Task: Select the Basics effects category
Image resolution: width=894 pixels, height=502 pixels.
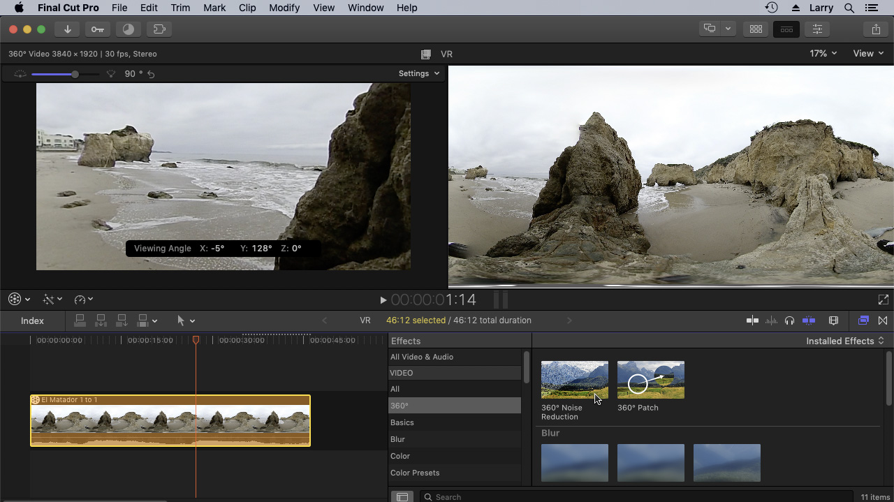Action: tap(455, 422)
